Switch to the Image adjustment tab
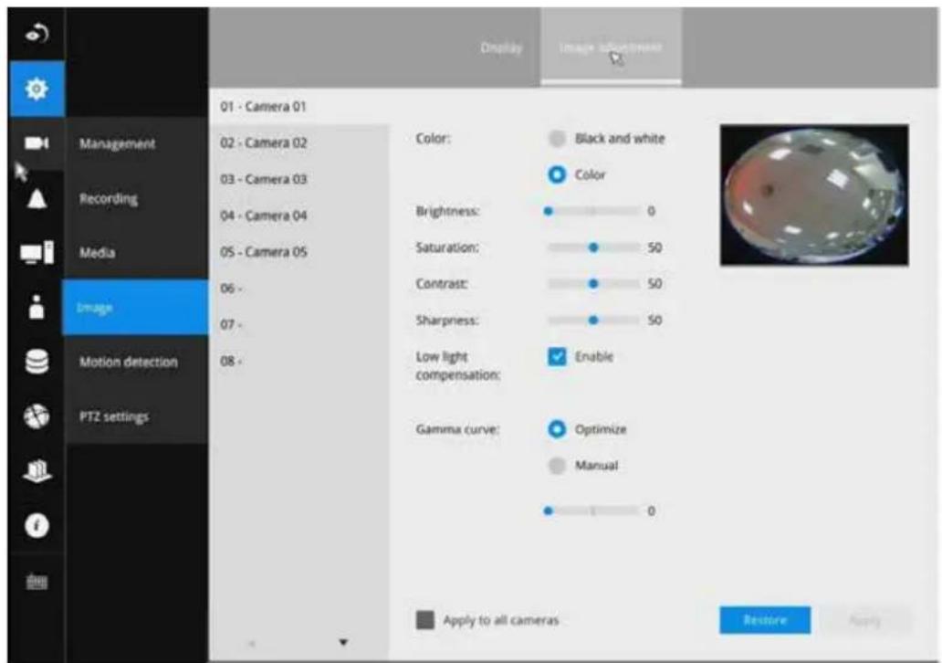Viewport: 942px width, 663px height. pos(611,47)
